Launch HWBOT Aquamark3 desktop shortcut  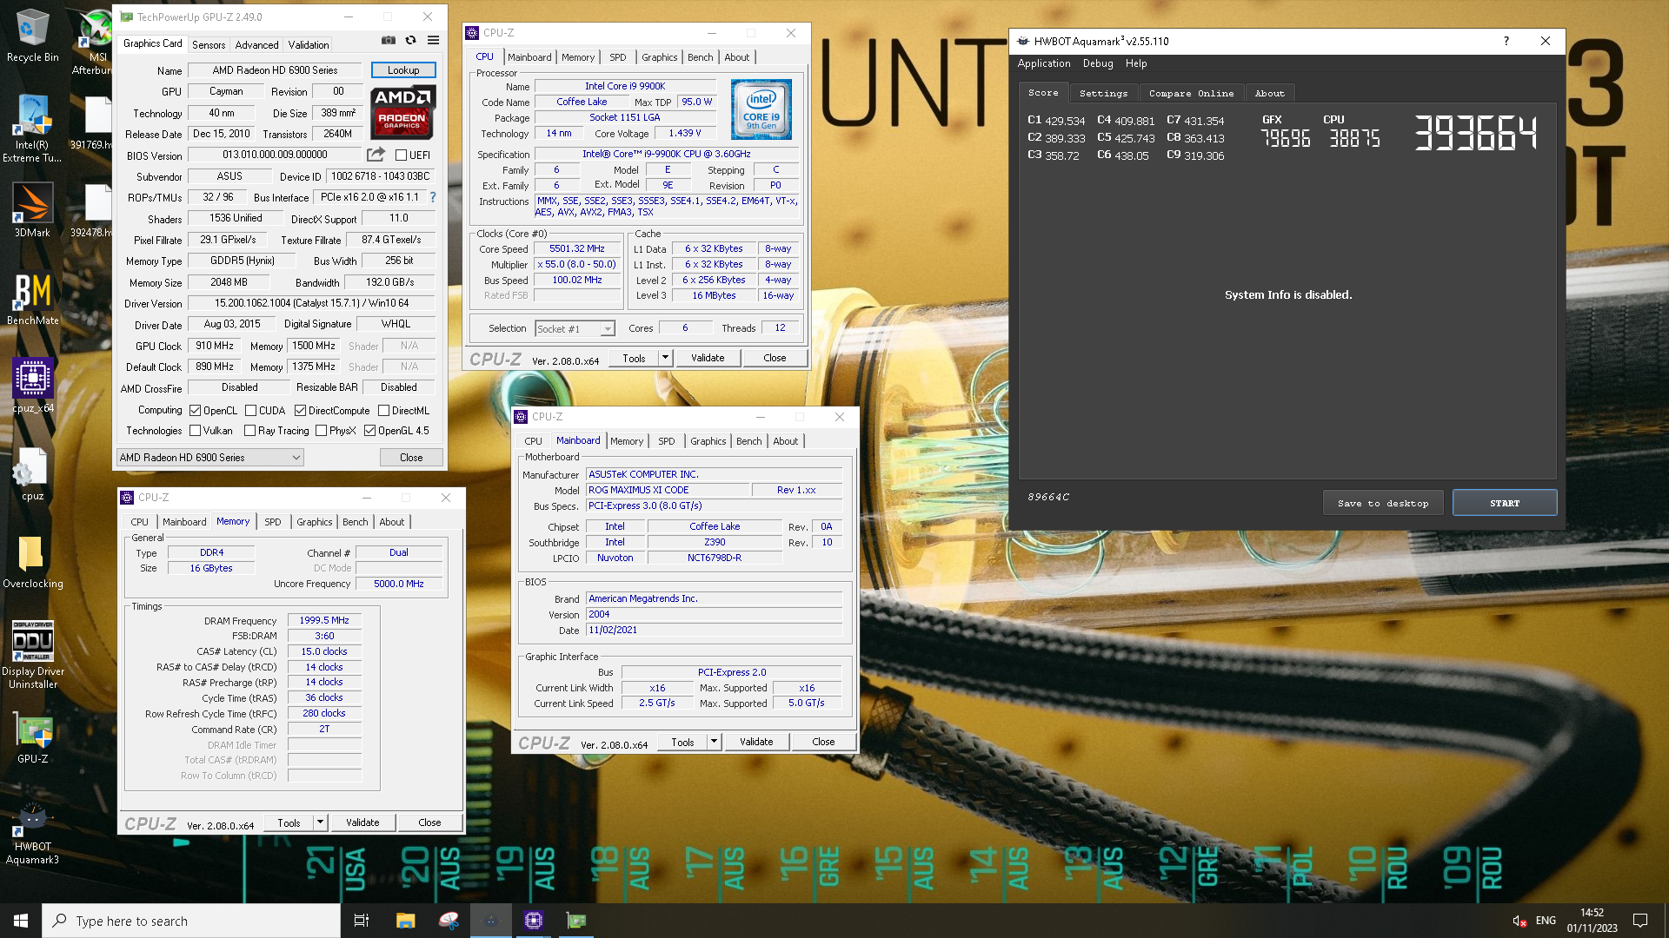[x=32, y=834]
